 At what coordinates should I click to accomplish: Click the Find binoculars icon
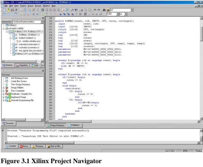click(104, 10)
